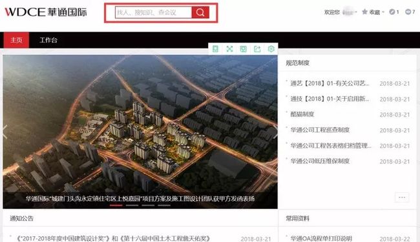420x242 pixels.
Task: Open the 2017-2018年度中国建筑设计奖 notice
Action: coord(113,239)
